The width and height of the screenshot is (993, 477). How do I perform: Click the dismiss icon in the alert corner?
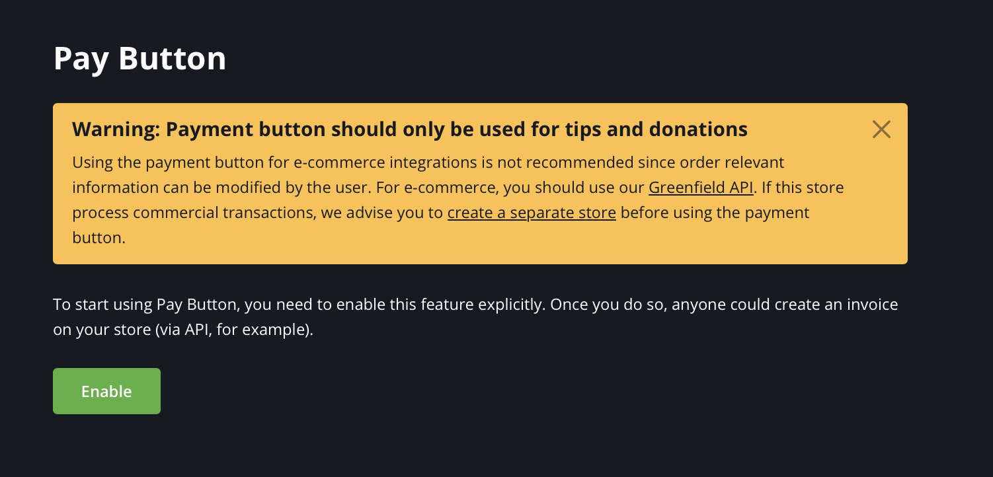click(881, 129)
